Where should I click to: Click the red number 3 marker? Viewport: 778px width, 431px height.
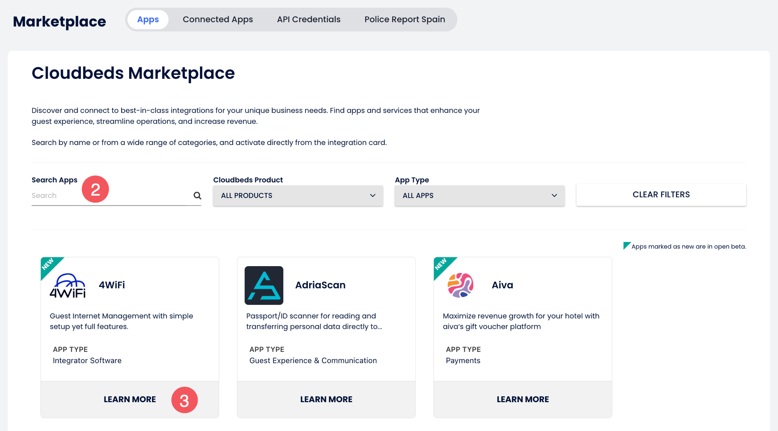(184, 400)
